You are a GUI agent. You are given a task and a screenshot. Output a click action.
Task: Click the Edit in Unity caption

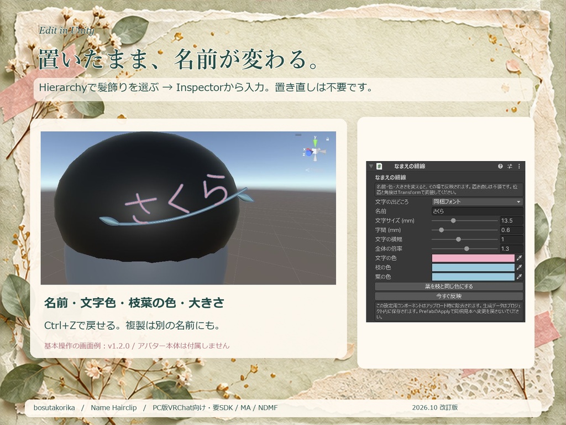[66, 30]
